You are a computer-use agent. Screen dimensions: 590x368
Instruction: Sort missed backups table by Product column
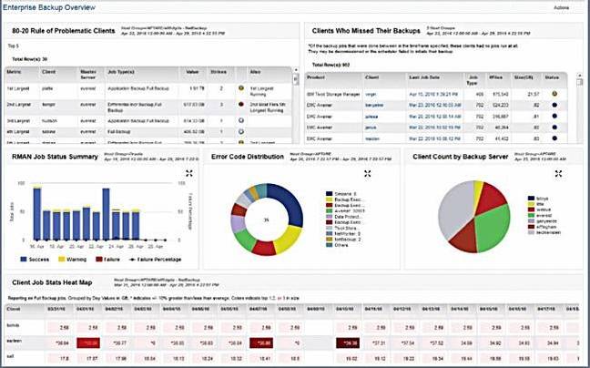pyautogui.click(x=316, y=77)
